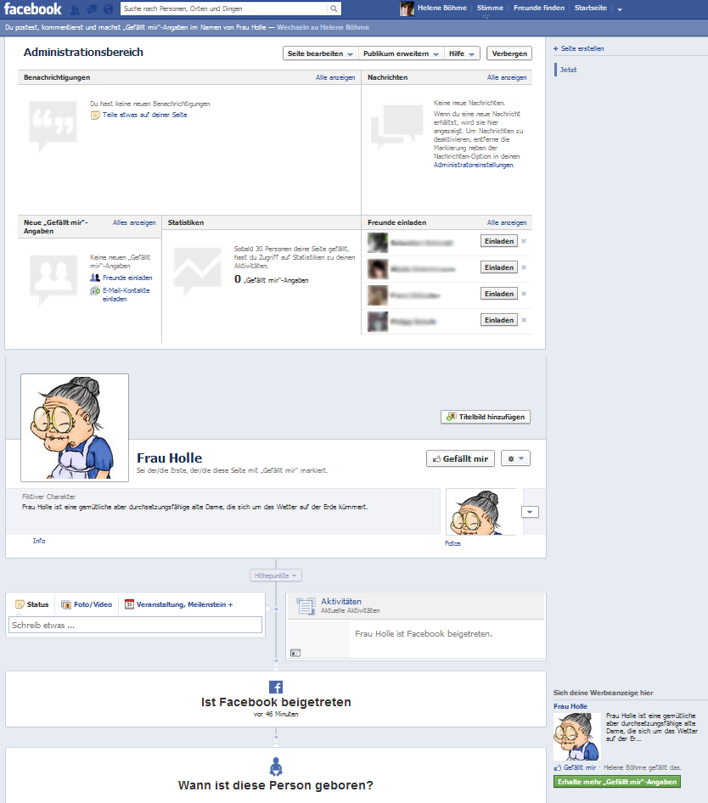
Task: Click Fotos link under thumbnail
Action: (x=452, y=543)
